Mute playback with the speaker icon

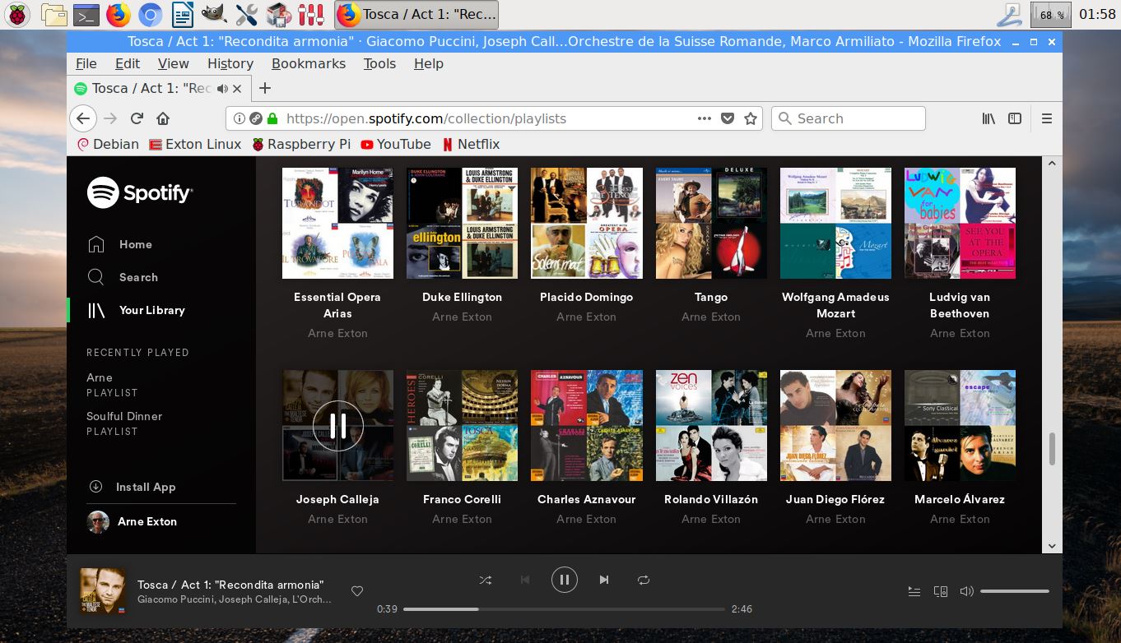coord(967,591)
